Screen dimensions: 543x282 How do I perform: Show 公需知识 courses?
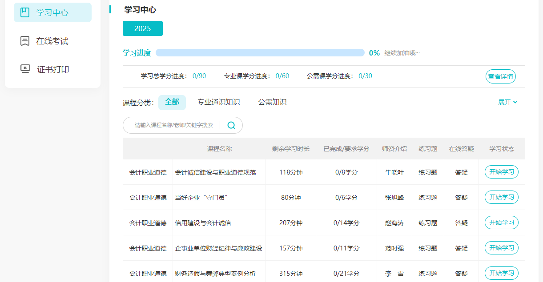(272, 102)
